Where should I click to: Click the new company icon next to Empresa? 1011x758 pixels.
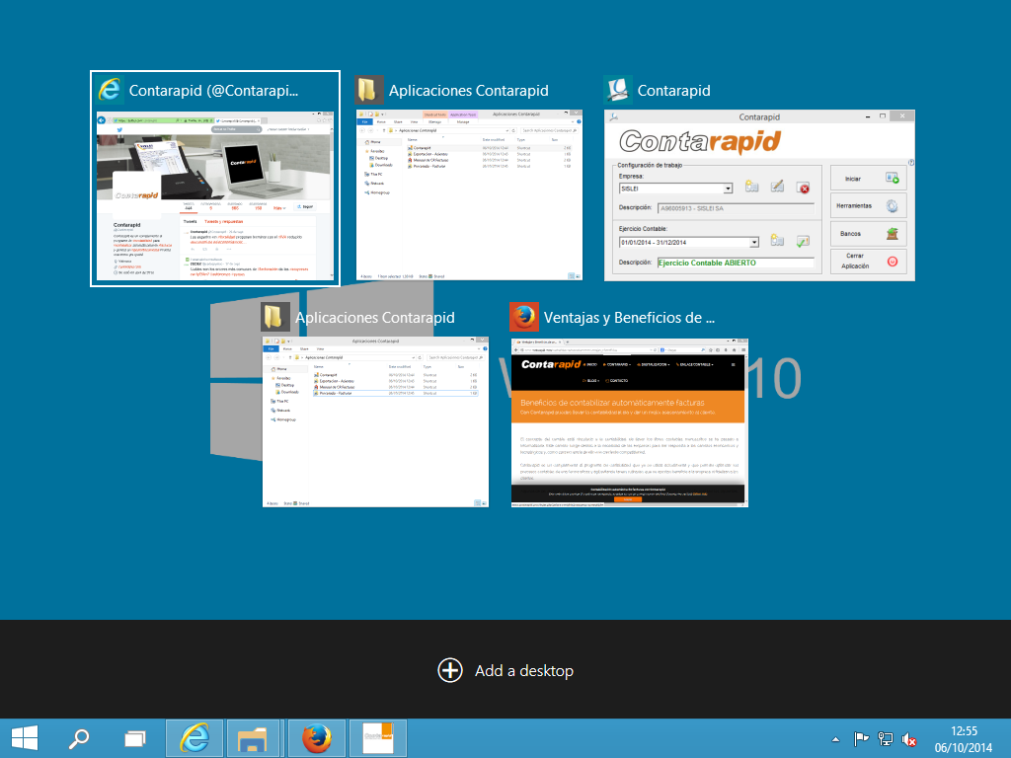[751, 187]
